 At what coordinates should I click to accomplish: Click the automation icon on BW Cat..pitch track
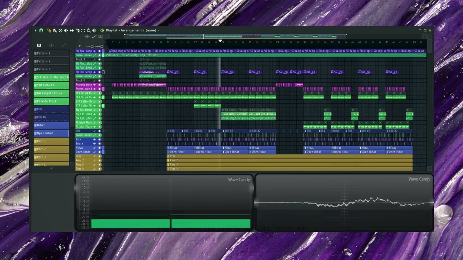pos(94,118)
